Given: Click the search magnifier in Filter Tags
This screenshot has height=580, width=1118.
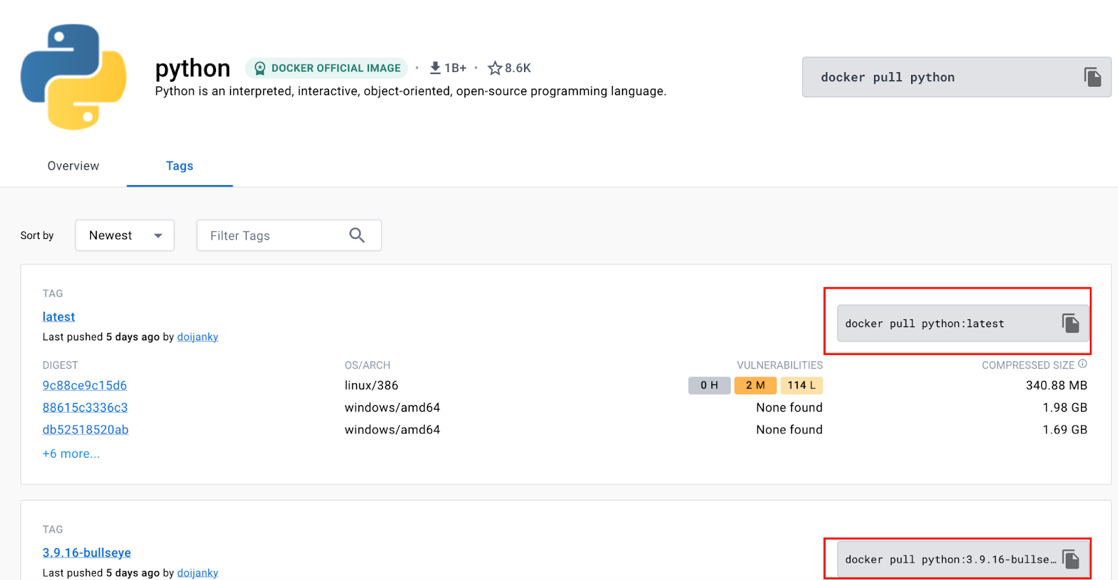Looking at the screenshot, I should [x=357, y=235].
